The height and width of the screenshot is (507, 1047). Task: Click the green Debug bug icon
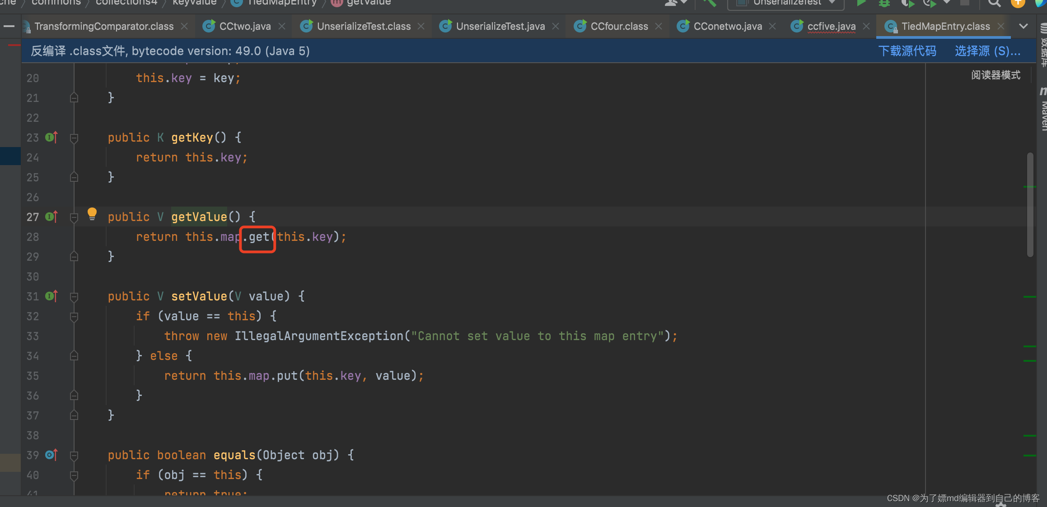[x=884, y=3]
